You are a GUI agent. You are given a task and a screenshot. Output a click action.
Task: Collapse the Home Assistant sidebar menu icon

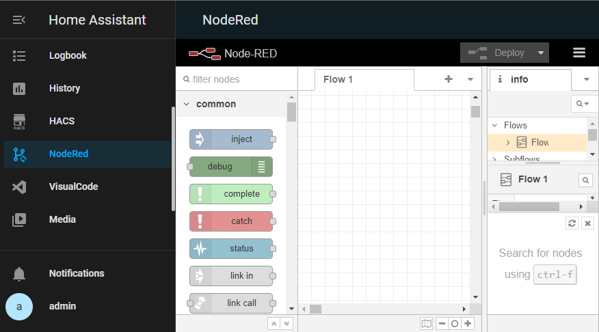18,20
